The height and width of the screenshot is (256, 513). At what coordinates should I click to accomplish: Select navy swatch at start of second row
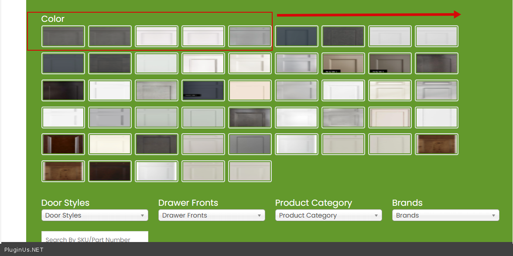(x=63, y=63)
